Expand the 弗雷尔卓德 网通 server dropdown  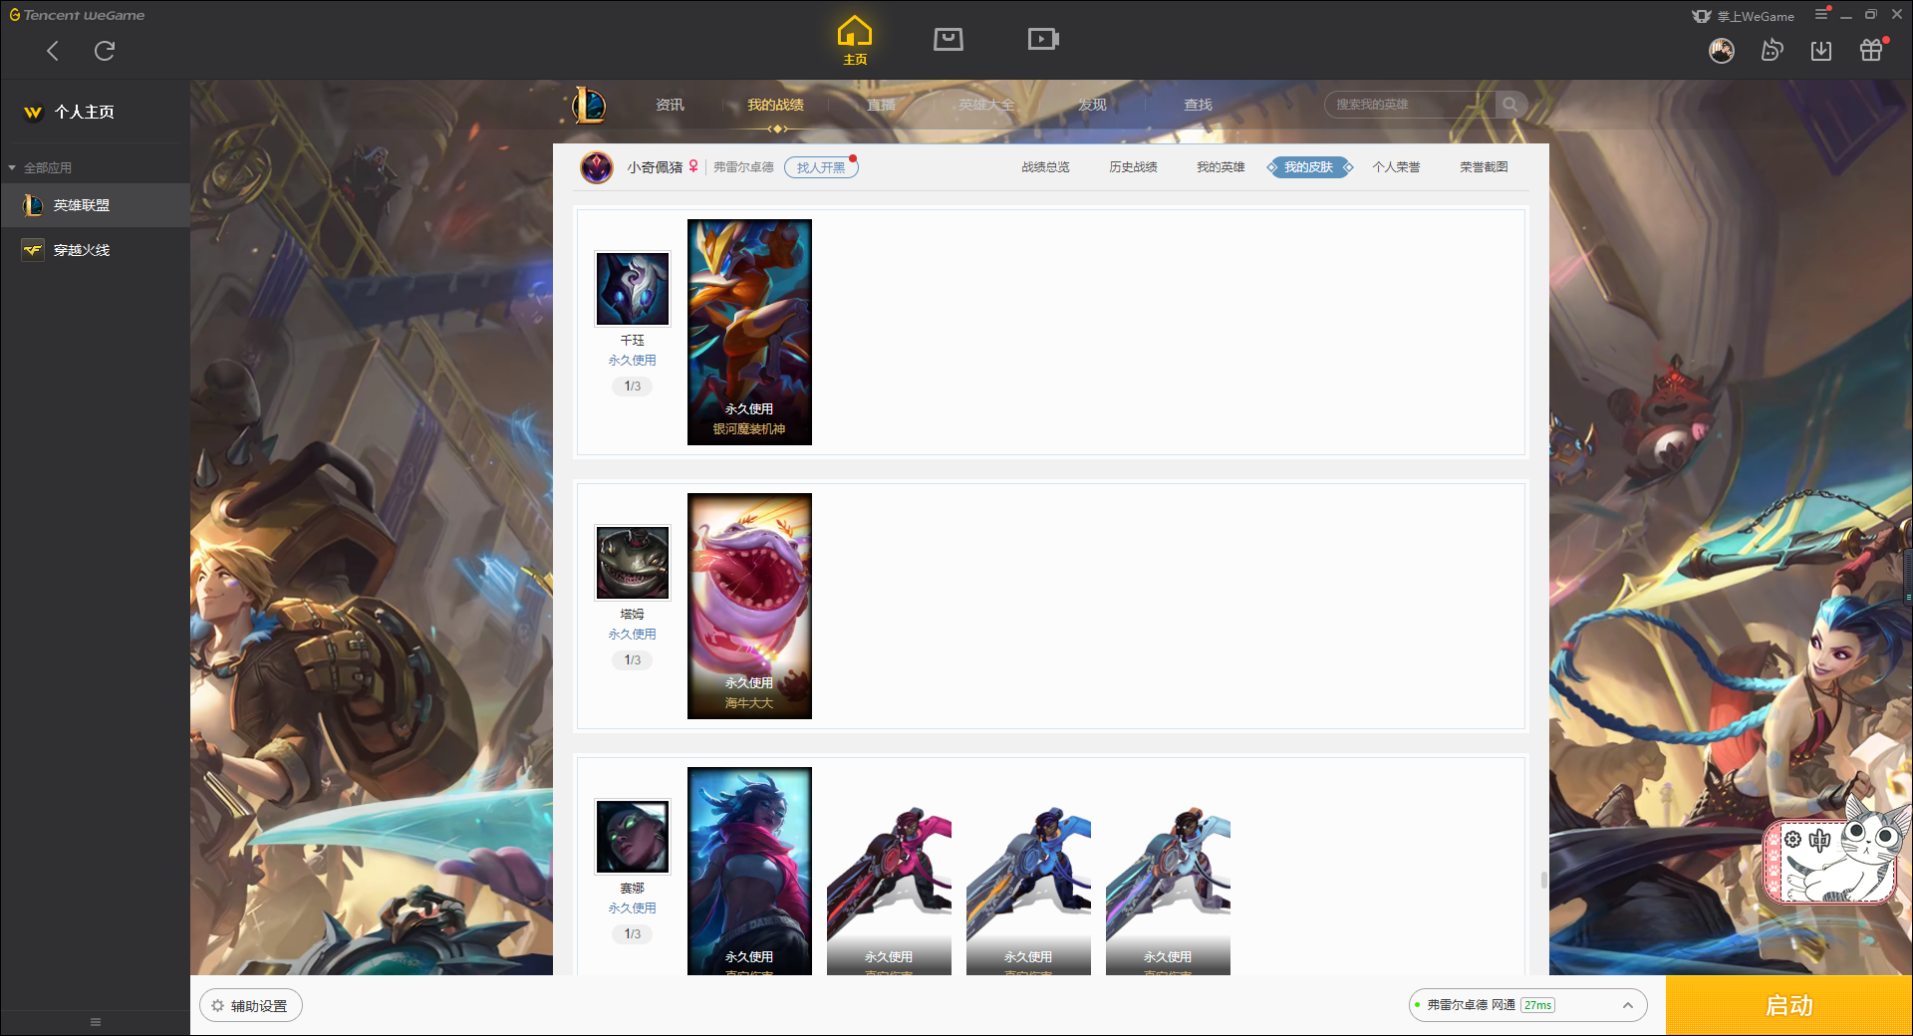coord(1527,1005)
